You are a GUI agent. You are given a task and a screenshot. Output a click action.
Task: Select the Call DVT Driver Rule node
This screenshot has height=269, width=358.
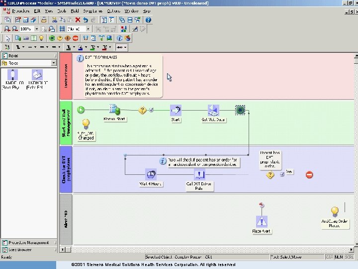(199, 174)
